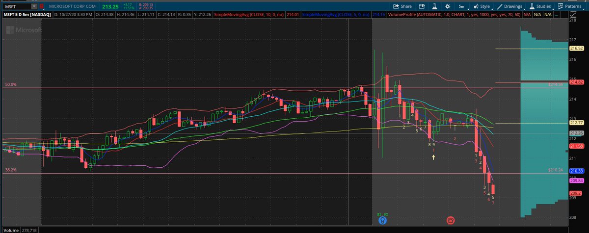The height and width of the screenshot is (233, 589).
Task: Open the Style menu
Action: (x=481, y=6)
